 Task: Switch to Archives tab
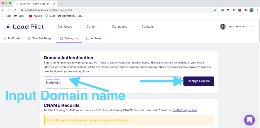point(93,38)
